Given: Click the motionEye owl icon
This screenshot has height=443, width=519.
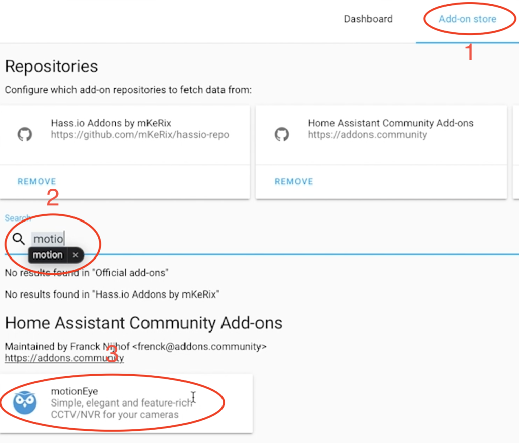Looking at the screenshot, I should click(x=25, y=402).
